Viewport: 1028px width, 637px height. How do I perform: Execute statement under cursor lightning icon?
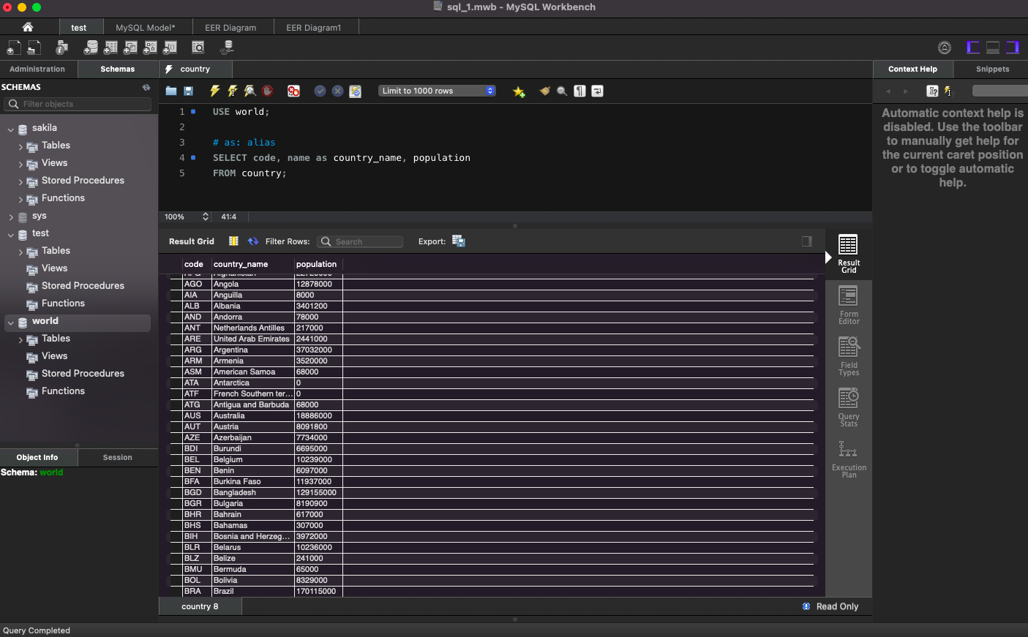(233, 91)
